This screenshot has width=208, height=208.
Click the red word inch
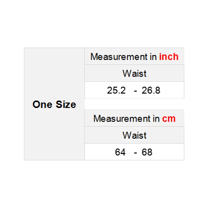[169, 57]
